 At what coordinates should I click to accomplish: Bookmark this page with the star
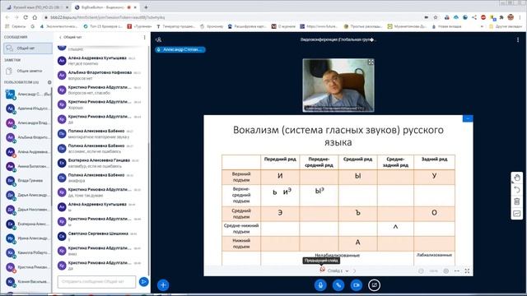tap(436, 17)
